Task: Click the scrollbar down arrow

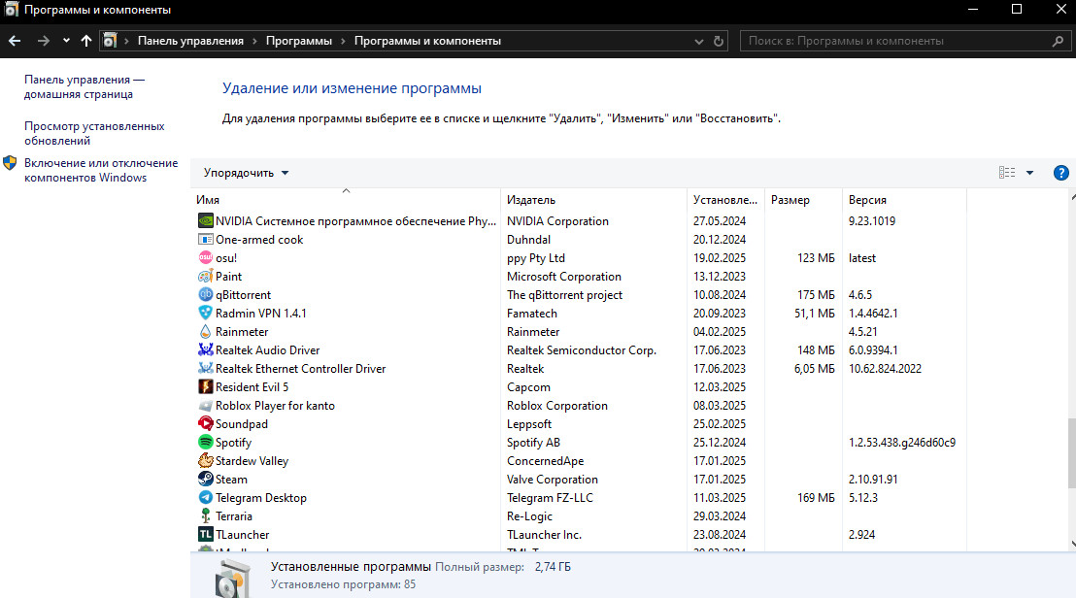Action: [1072, 545]
